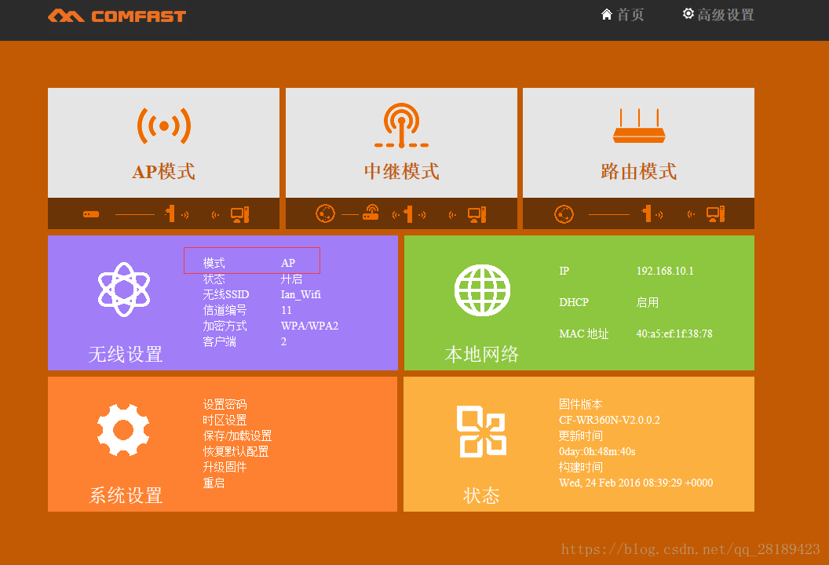The width and height of the screenshot is (829, 565).
Task: Open the 无线设置 title
Action: click(x=126, y=354)
